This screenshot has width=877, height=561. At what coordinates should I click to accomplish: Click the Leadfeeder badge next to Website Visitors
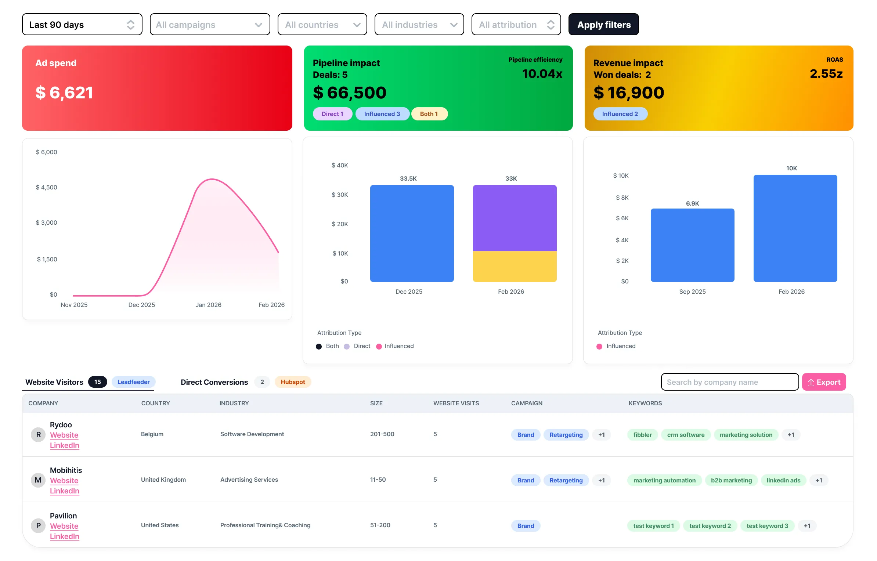[x=133, y=382]
